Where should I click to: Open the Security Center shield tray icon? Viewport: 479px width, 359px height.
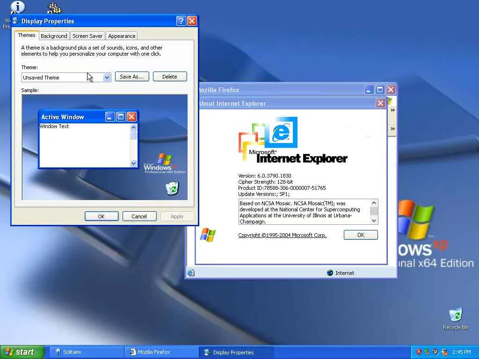click(x=419, y=352)
